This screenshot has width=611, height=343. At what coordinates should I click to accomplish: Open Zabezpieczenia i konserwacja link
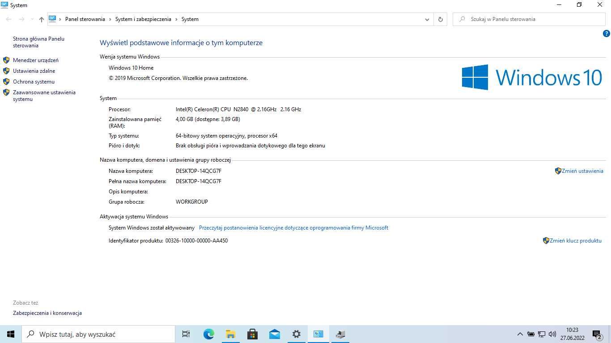(47, 313)
